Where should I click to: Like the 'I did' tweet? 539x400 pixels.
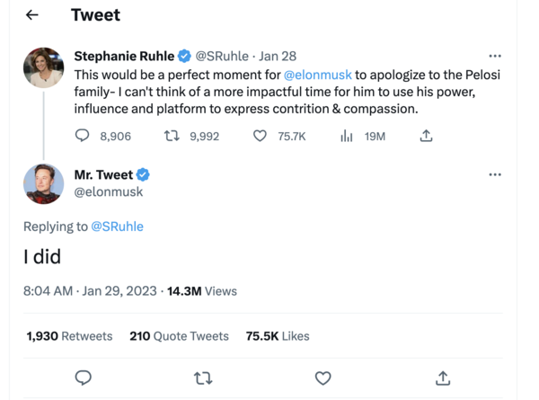(323, 378)
